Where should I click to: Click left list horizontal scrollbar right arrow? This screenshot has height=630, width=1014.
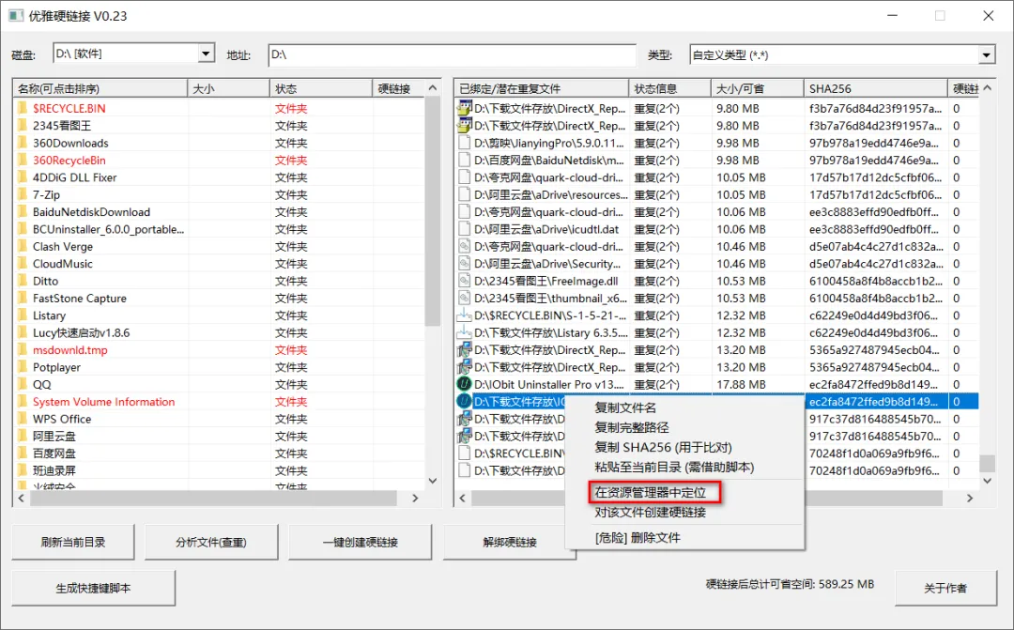(415, 498)
